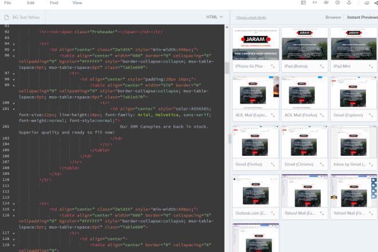Expand the Gmail (Firefox) preview
Image resolution: width=378 pixels, height=252 pixels.
(273, 164)
